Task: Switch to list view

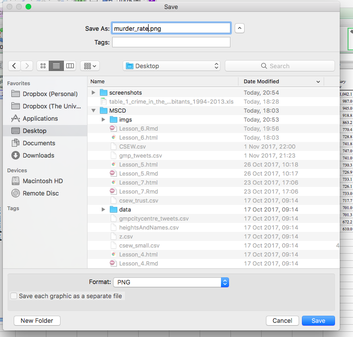Action: [56, 66]
